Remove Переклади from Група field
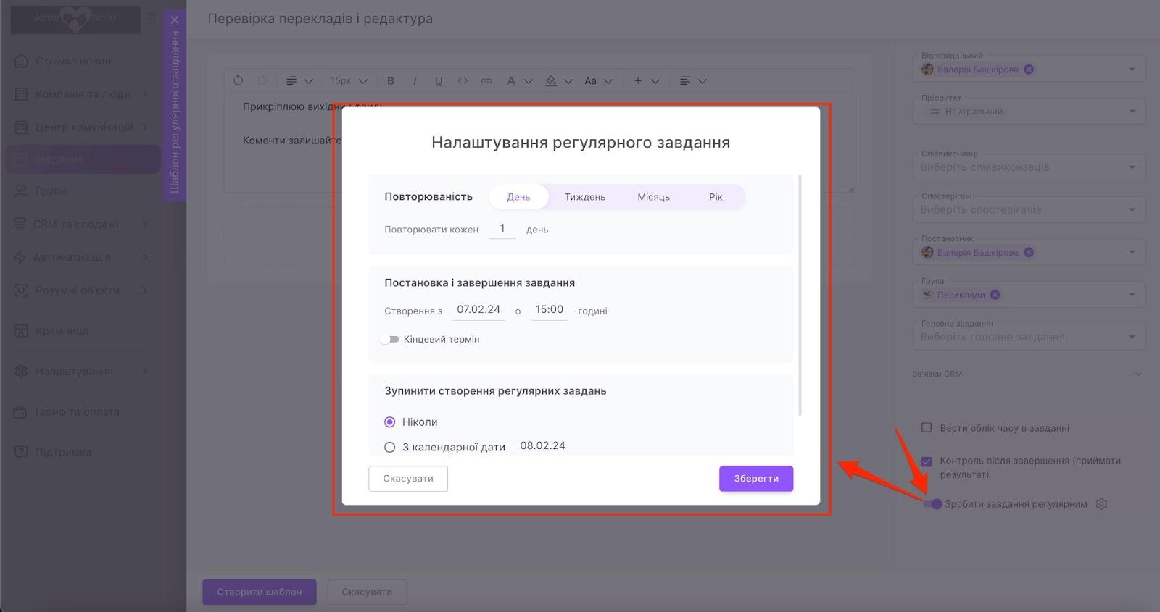 995,295
